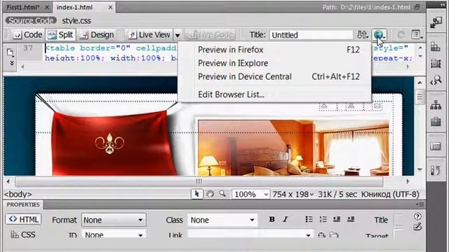Click the design view horizontal scrollbar
The width and height of the screenshot is (449, 252).
(x=199, y=181)
